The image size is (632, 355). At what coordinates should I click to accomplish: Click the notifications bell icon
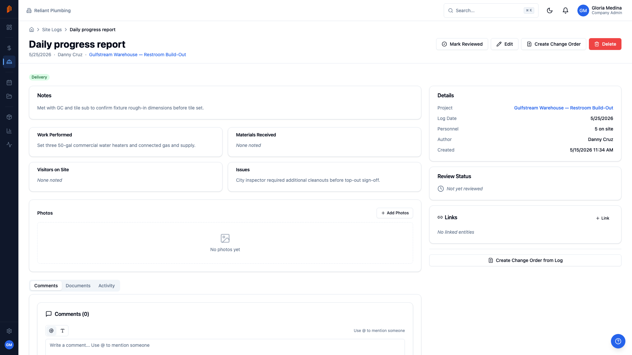pos(566,11)
